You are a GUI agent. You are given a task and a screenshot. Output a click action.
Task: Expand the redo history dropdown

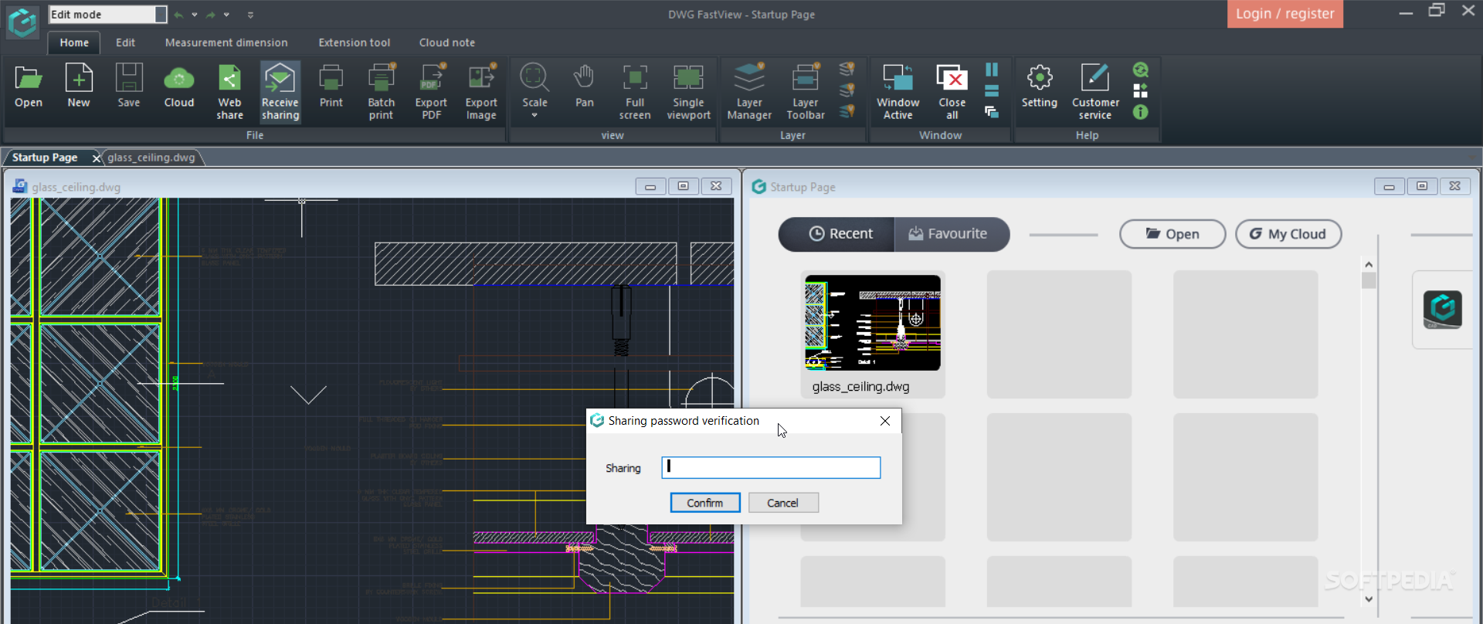(226, 15)
